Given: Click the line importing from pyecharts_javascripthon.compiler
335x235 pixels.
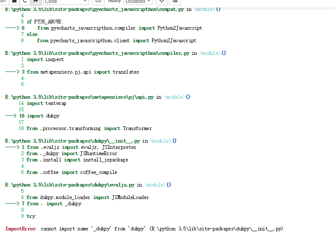Looking at the screenshot, I should [x=119, y=28].
